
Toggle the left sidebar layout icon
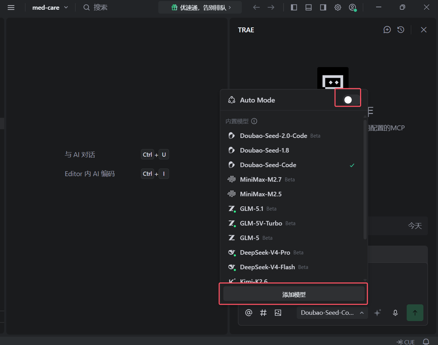tap(294, 7)
